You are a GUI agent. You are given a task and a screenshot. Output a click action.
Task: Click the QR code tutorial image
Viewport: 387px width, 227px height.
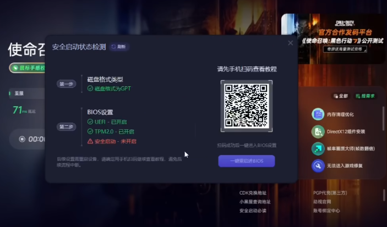(246, 106)
